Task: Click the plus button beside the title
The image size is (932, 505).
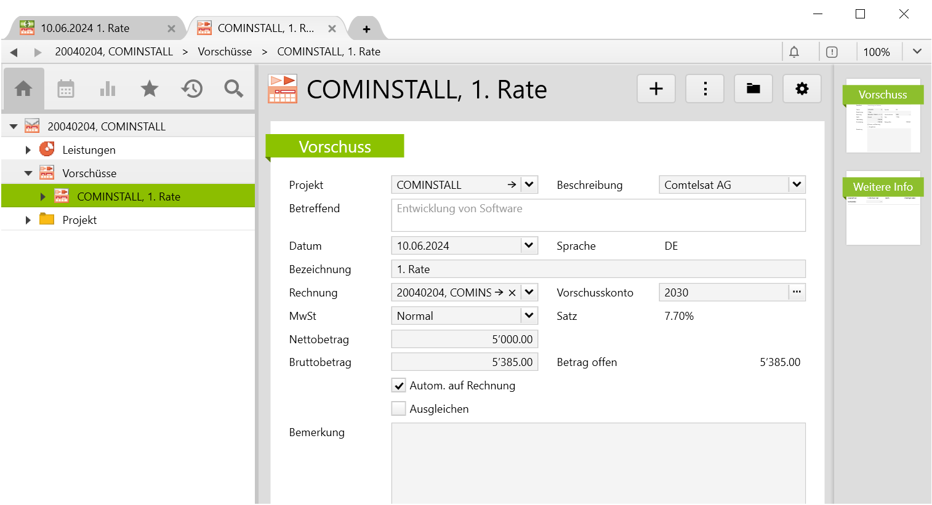Action: coord(656,89)
